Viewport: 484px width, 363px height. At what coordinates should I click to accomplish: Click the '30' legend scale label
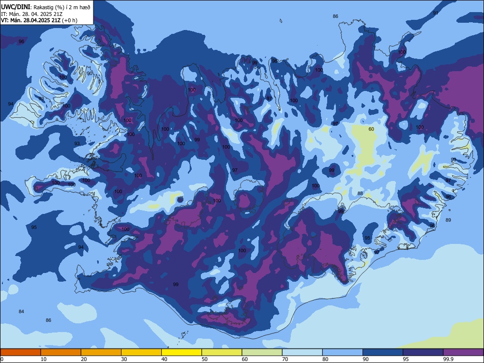click(x=124, y=359)
